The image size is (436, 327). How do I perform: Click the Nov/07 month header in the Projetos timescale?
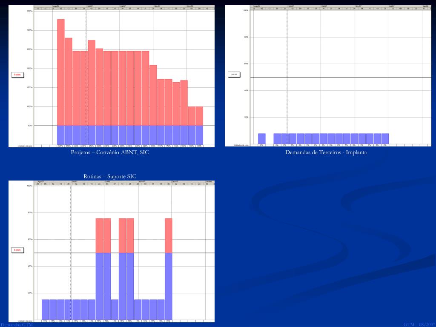(157, 6)
